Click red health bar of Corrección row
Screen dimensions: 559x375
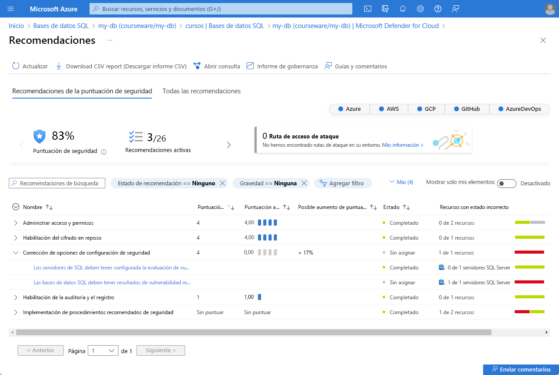pyautogui.click(x=530, y=252)
